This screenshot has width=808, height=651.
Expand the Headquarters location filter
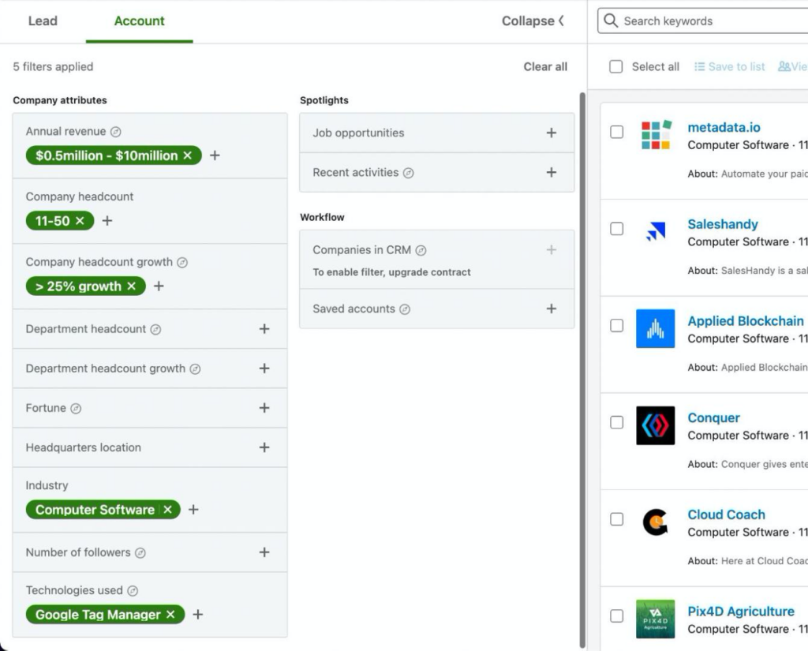point(264,447)
